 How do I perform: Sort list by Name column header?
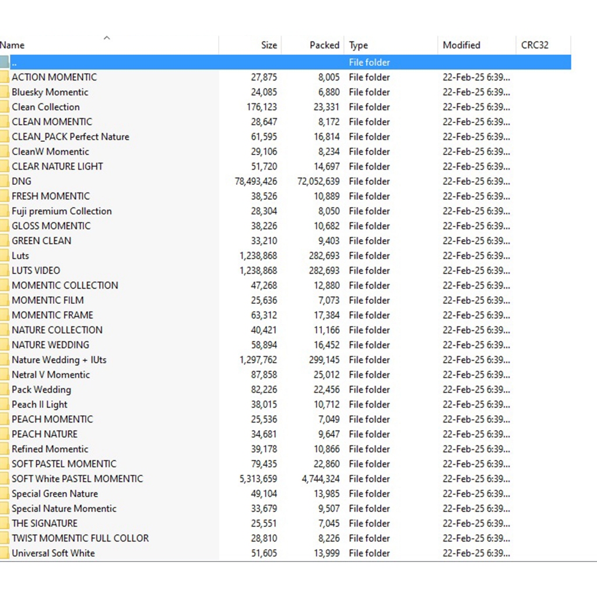coord(13,45)
